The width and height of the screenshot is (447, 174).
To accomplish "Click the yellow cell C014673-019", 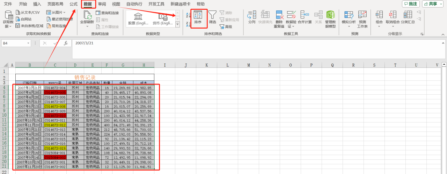I will 55,148.
